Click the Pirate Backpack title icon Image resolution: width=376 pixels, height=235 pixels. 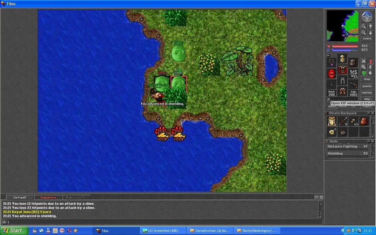coord(326,113)
